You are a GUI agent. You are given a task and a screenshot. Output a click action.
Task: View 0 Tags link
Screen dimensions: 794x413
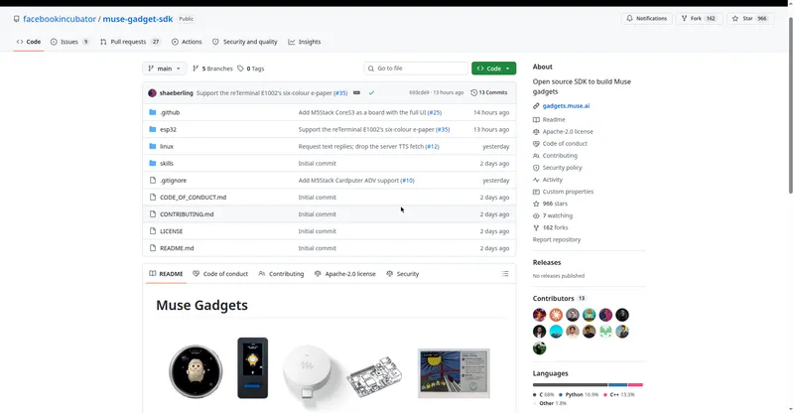(251, 69)
